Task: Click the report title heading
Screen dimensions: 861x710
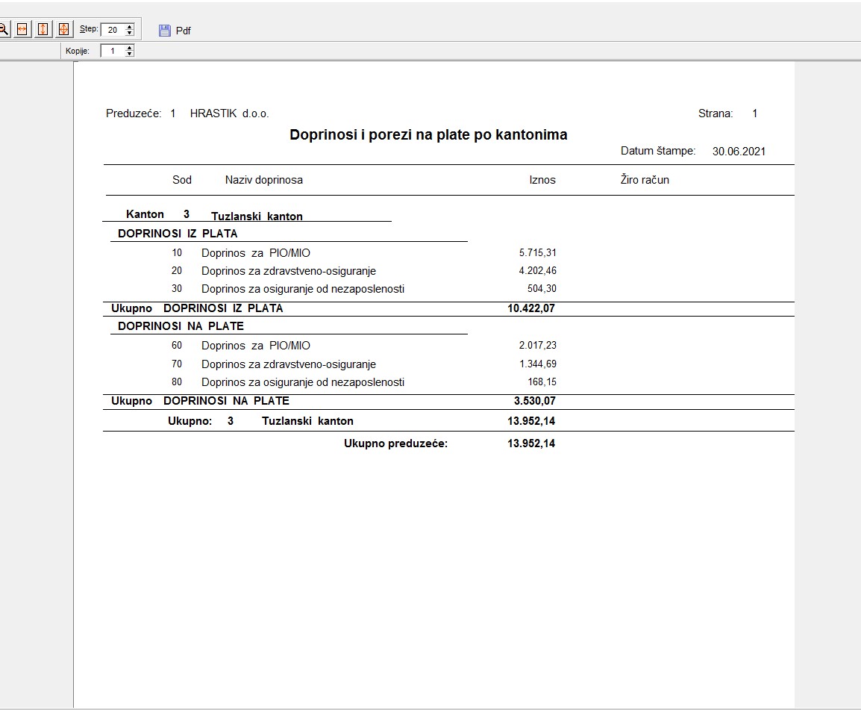Action: coord(428,135)
